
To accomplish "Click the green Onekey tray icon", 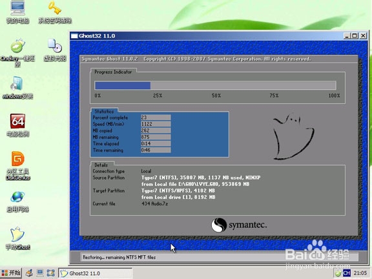I will [x=338, y=273].
